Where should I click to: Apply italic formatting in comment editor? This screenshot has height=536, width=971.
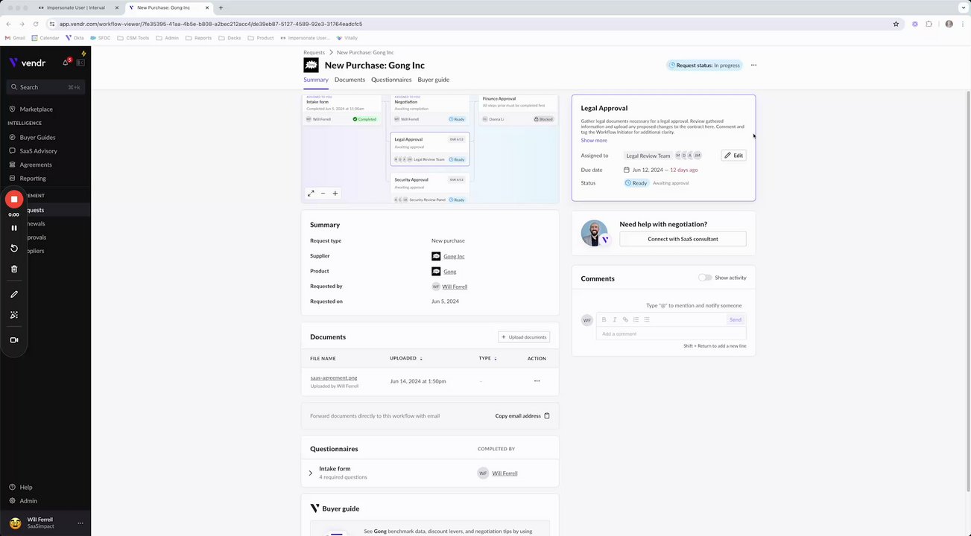(615, 319)
